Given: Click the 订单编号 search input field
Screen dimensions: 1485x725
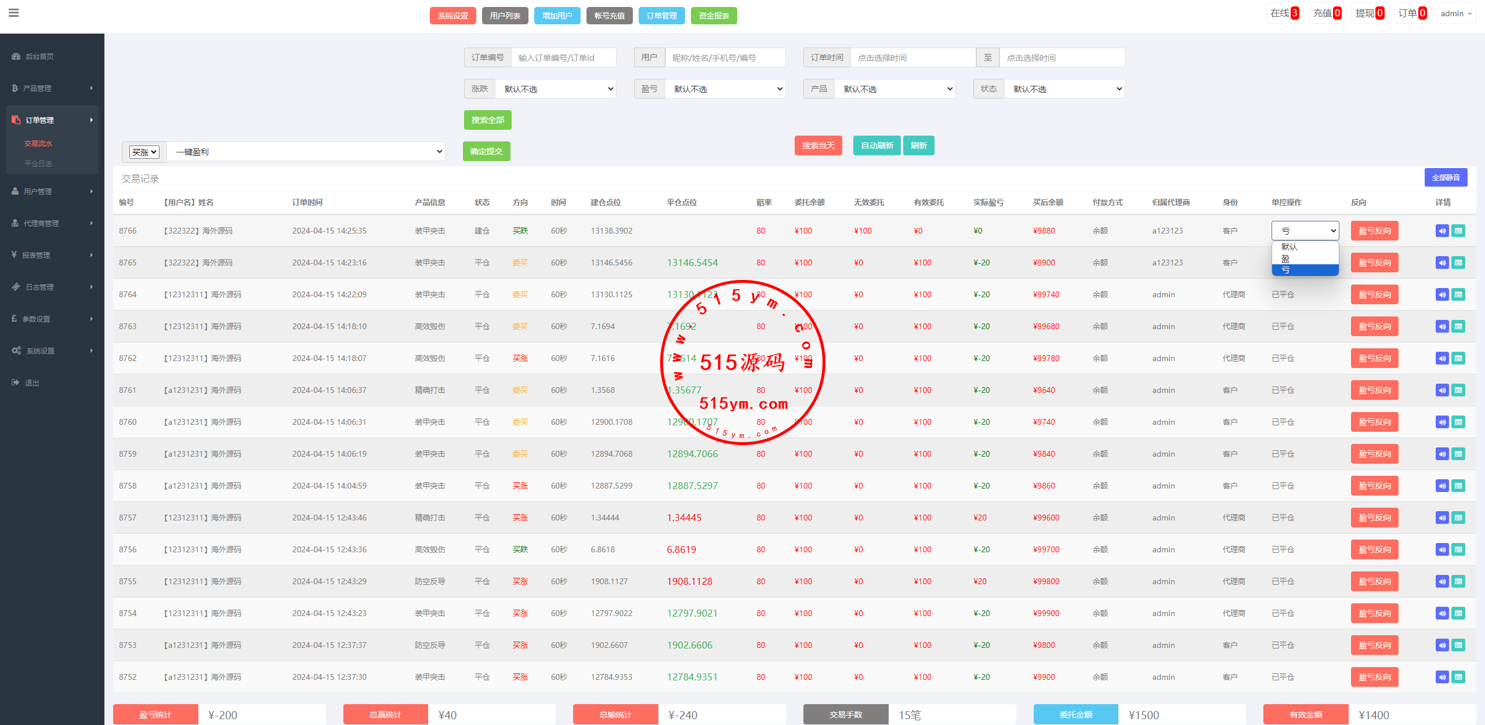Looking at the screenshot, I should (x=563, y=58).
